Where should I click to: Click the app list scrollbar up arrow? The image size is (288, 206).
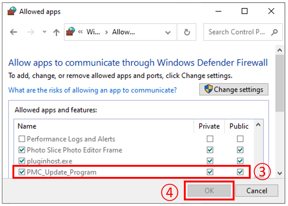point(258,125)
